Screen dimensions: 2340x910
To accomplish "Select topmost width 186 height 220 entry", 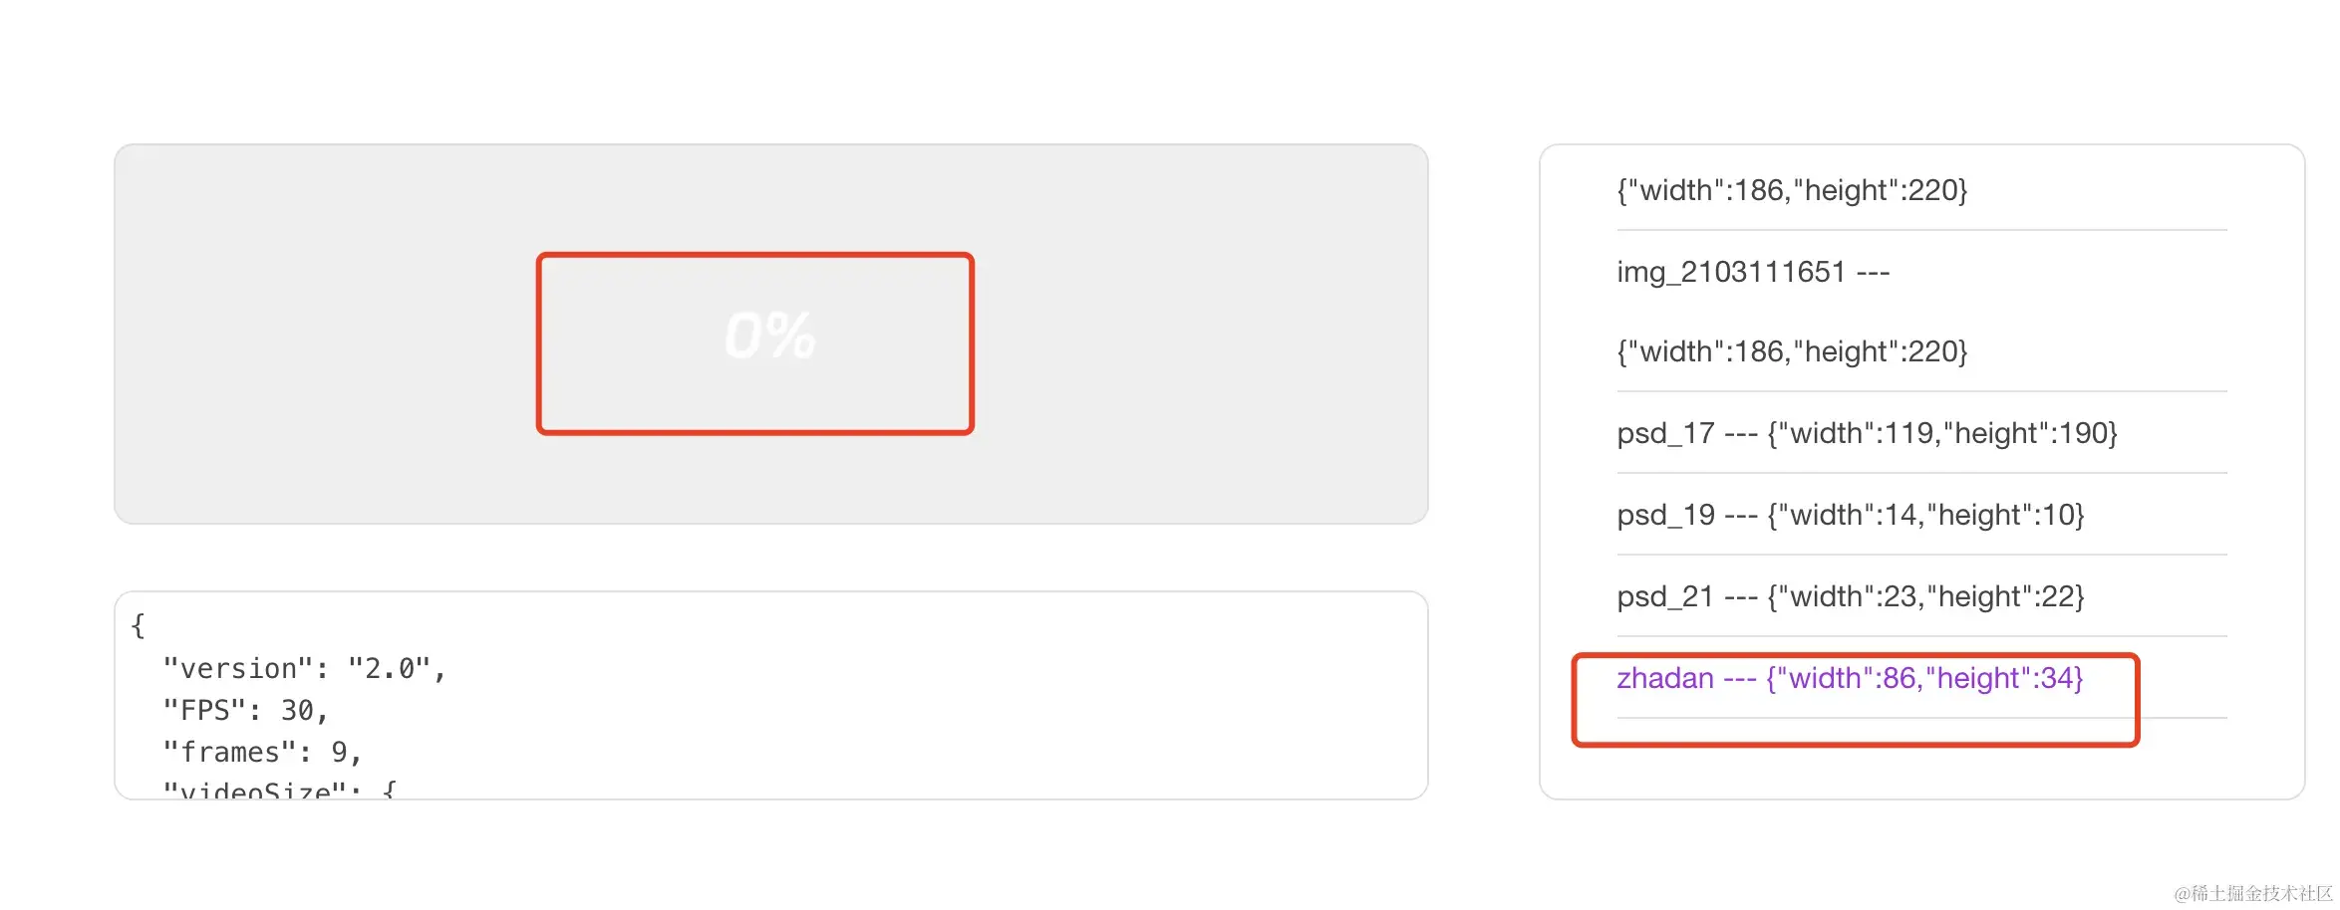I will (1792, 190).
